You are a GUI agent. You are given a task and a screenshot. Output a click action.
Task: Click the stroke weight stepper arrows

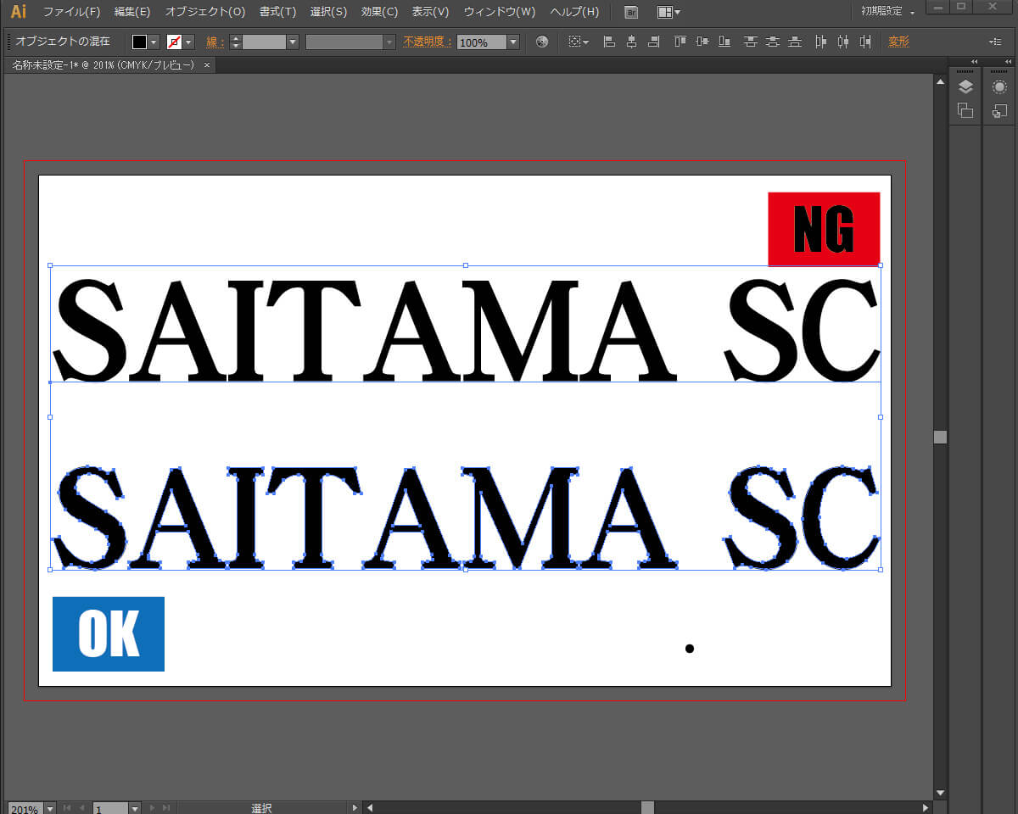pos(237,42)
